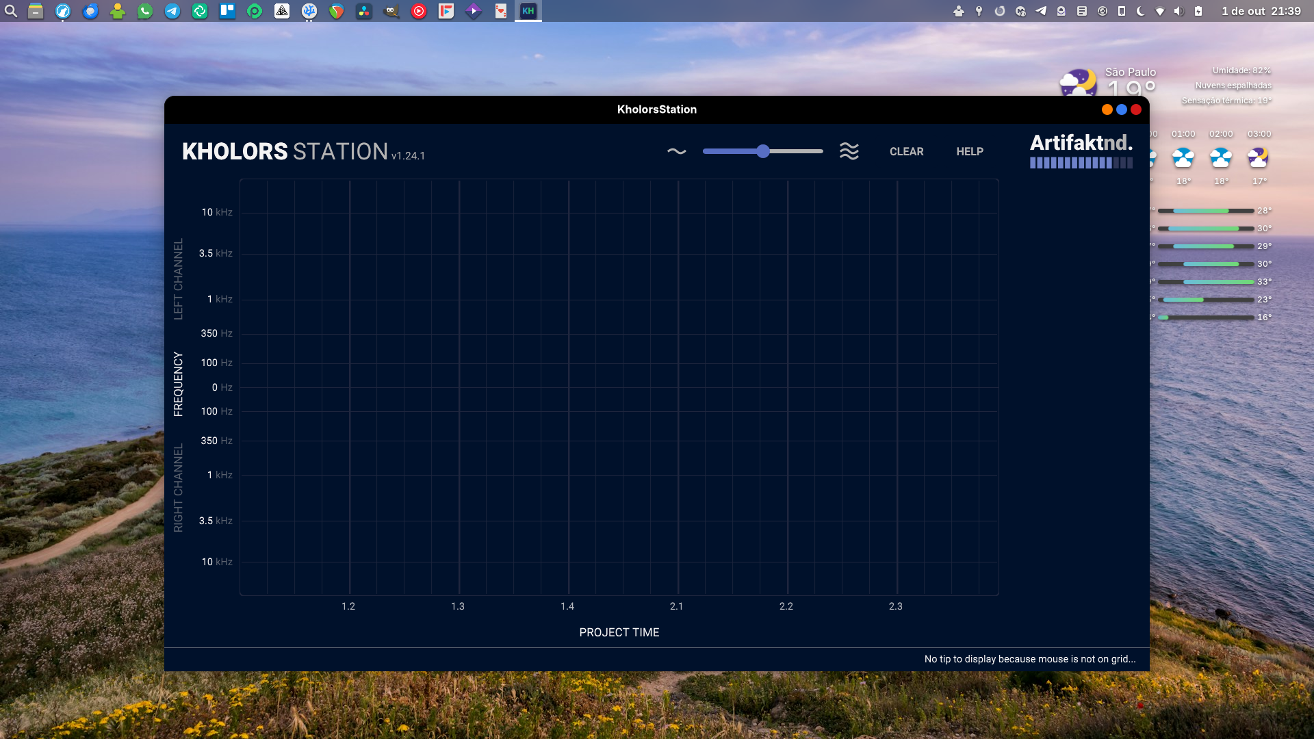The height and width of the screenshot is (739, 1314).
Task: Open Telegram from the top panel
Action: [x=172, y=11]
